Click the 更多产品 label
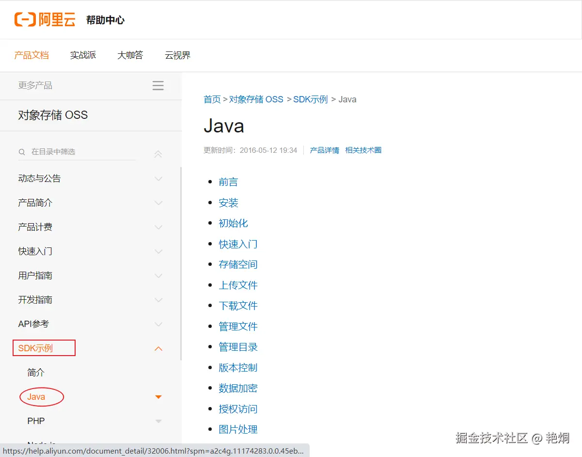Screen dimensions: 582x457 click(x=35, y=86)
